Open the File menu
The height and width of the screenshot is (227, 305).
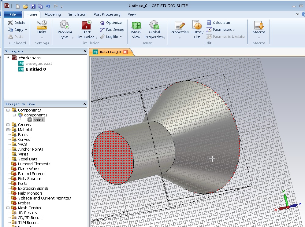tap(13, 14)
